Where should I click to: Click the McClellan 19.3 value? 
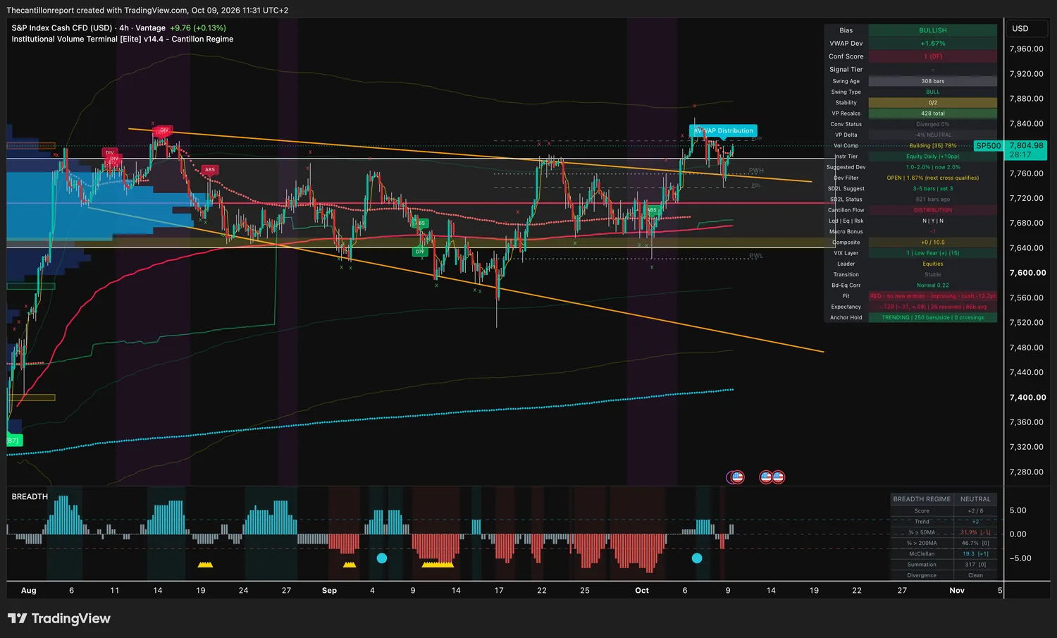(x=975, y=554)
